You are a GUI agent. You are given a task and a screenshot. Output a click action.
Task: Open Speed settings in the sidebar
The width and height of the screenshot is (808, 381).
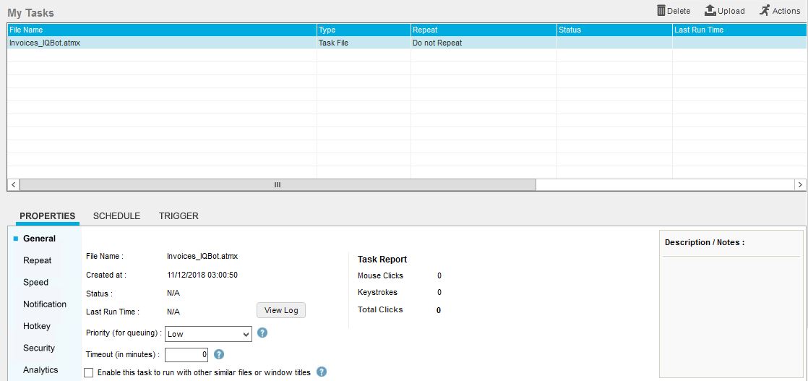[36, 283]
